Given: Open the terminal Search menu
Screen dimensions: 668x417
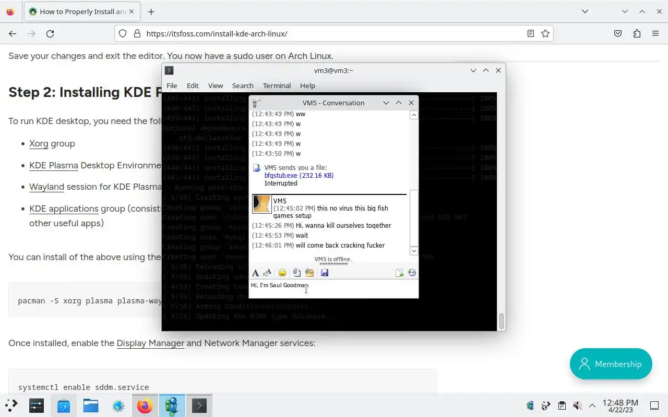Looking at the screenshot, I should click(x=243, y=85).
